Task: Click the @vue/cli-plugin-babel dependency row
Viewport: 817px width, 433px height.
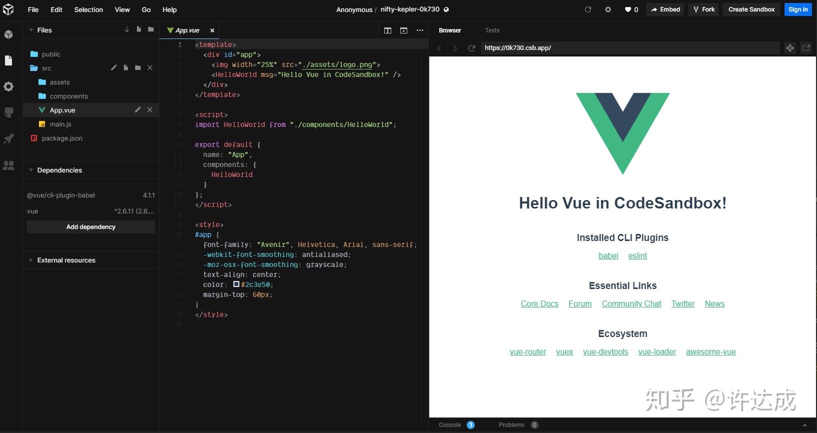Action: click(91, 195)
